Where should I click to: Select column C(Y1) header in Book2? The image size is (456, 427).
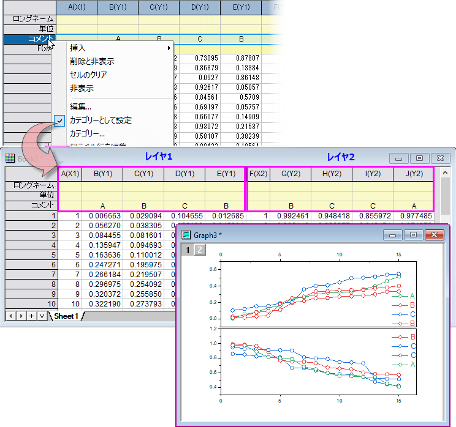(143, 174)
